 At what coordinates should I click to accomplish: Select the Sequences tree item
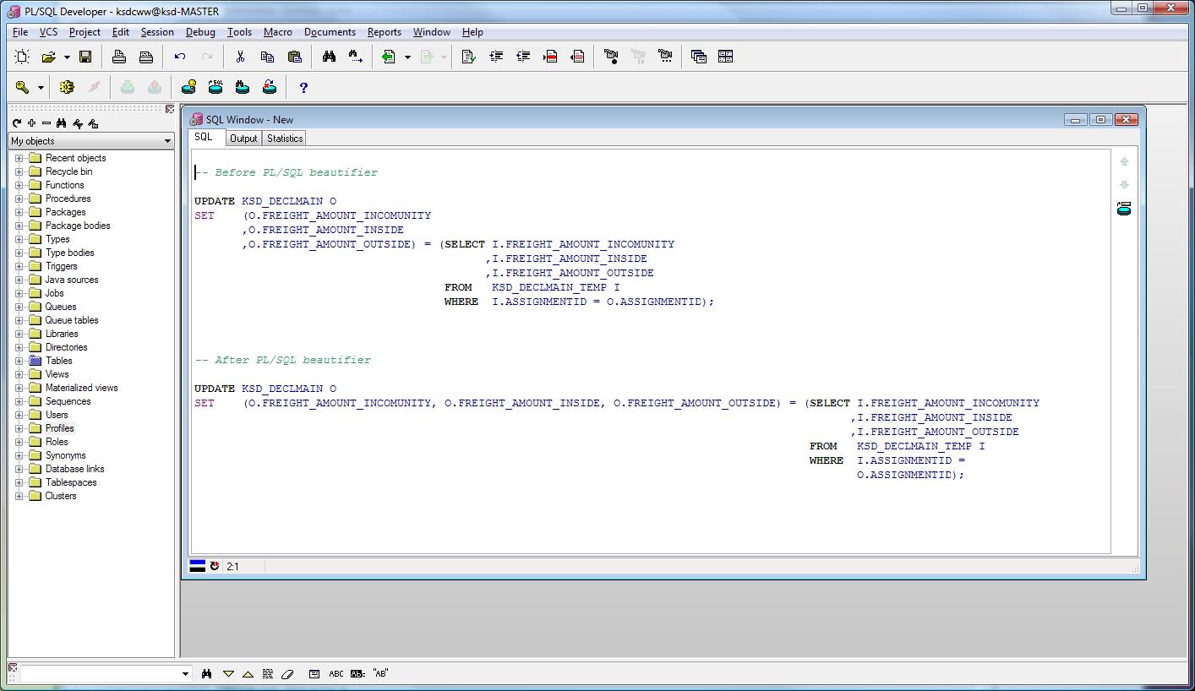coord(68,401)
